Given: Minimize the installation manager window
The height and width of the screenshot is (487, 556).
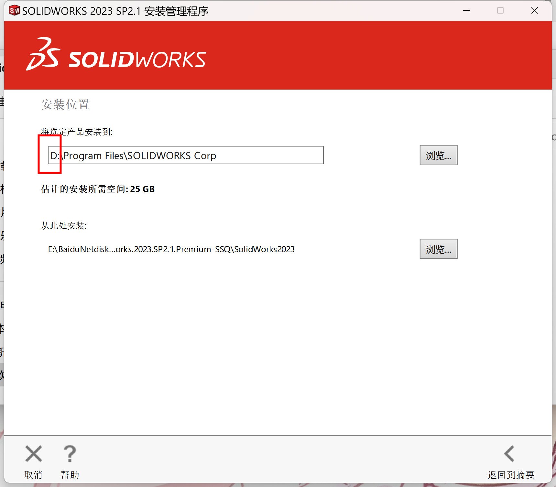Looking at the screenshot, I should tap(466, 11).
